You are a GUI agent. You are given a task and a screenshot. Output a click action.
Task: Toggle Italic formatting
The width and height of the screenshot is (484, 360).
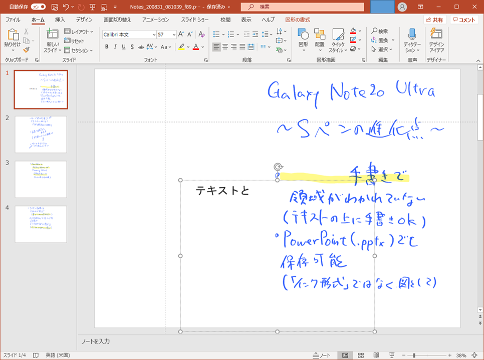coord(115,47)
